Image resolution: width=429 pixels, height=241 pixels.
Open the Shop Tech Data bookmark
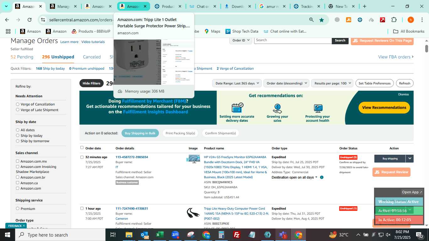(242, 31)
